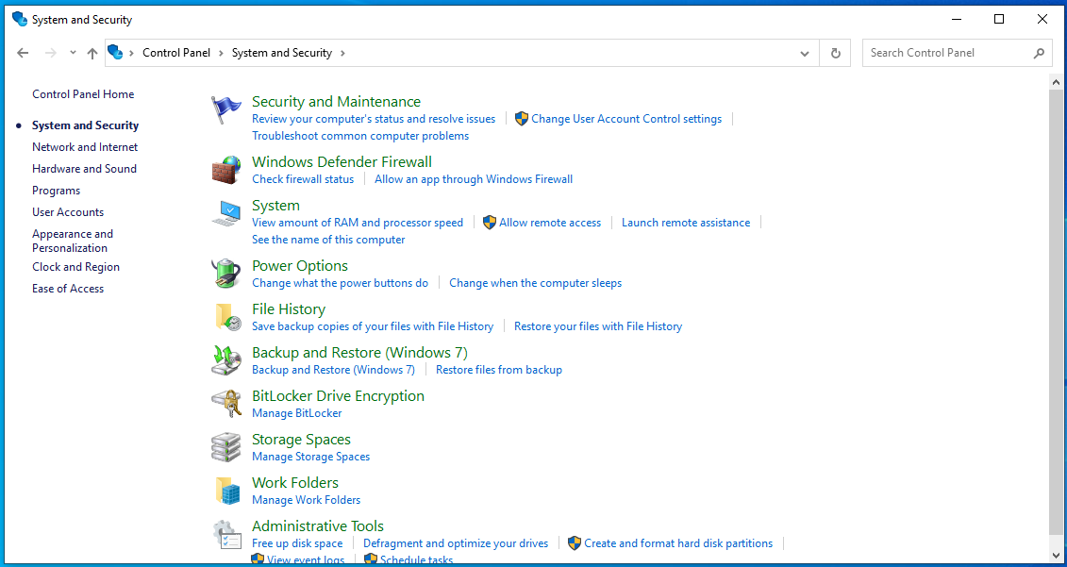Click the Control Panel breadcrumb segment
Image resolution: width=1067 pixels, height=567 pixels.
point(176,53)
